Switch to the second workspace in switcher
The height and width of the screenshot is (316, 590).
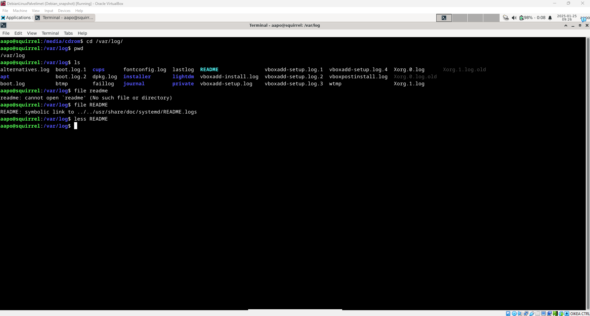(460, 18)
